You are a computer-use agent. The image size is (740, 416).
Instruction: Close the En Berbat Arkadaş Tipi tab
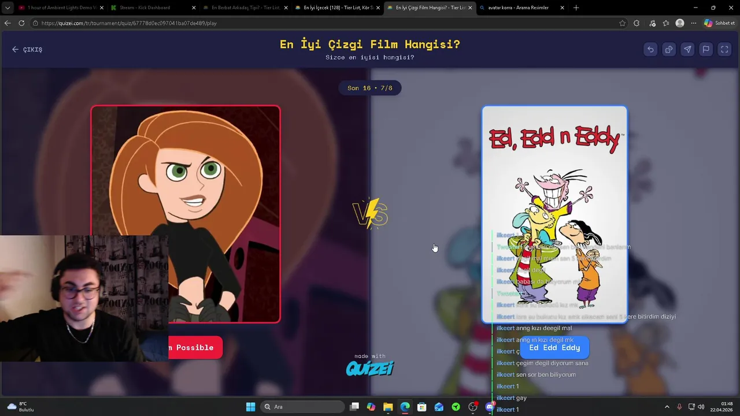(x=286, y=8)
